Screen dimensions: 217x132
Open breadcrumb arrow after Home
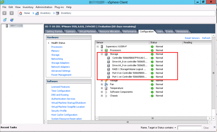tap(33, 13)
